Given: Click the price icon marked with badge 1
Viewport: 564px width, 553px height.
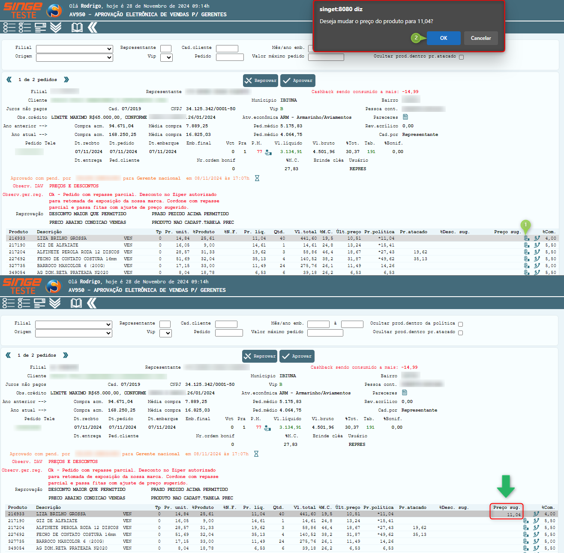Looking at the screenshot, I should point(526,238).
